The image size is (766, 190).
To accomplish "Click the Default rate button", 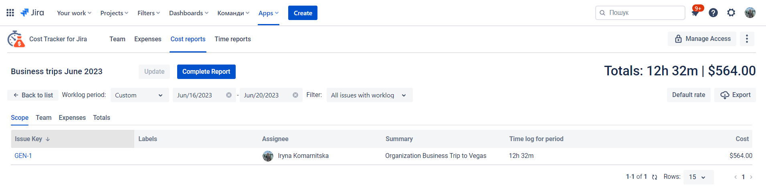I will 689,95.
